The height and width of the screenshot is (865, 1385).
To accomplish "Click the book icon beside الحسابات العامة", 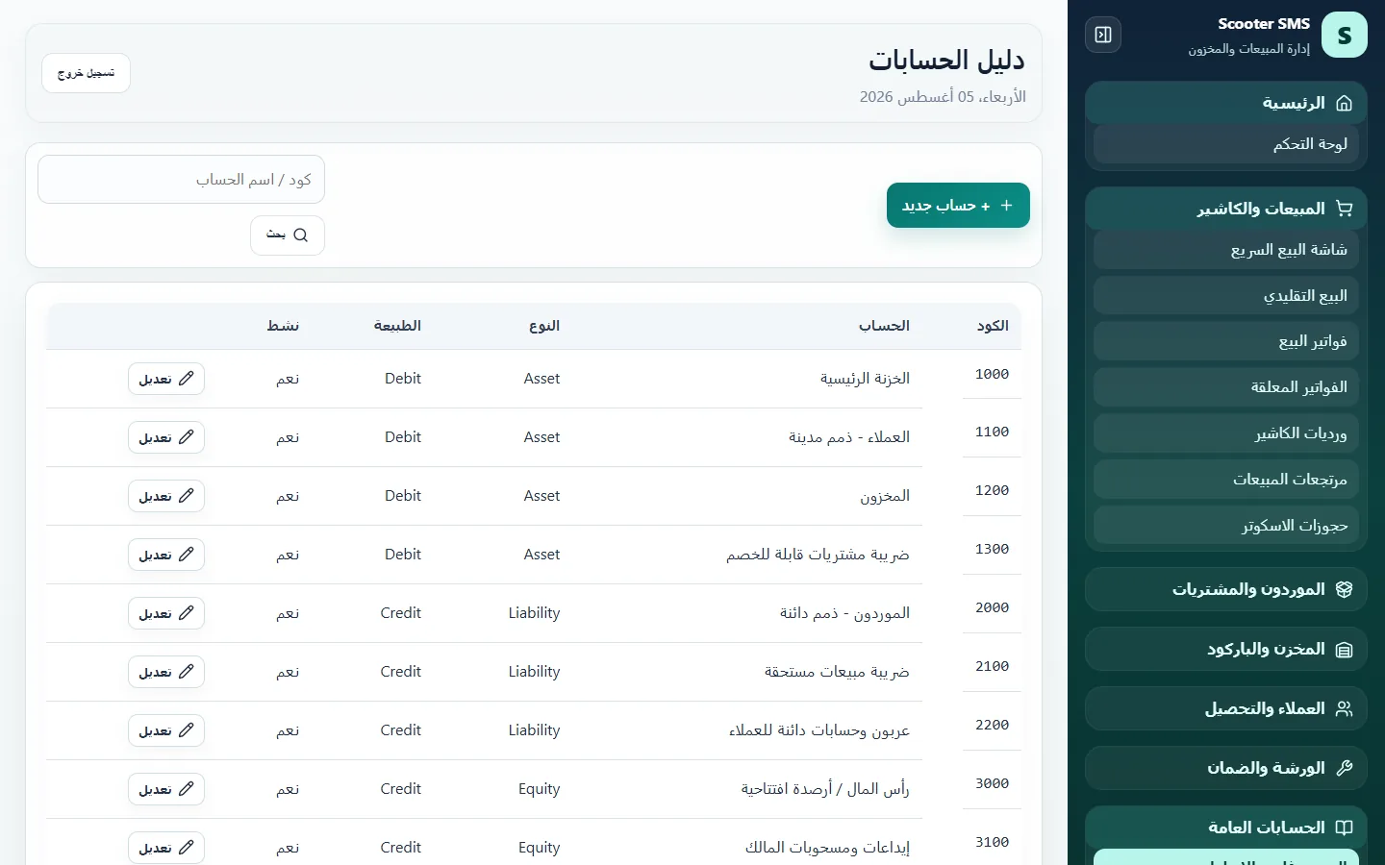I will point(1345,828).
